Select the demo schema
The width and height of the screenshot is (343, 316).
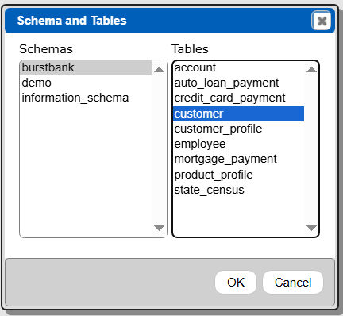(86, 83)
